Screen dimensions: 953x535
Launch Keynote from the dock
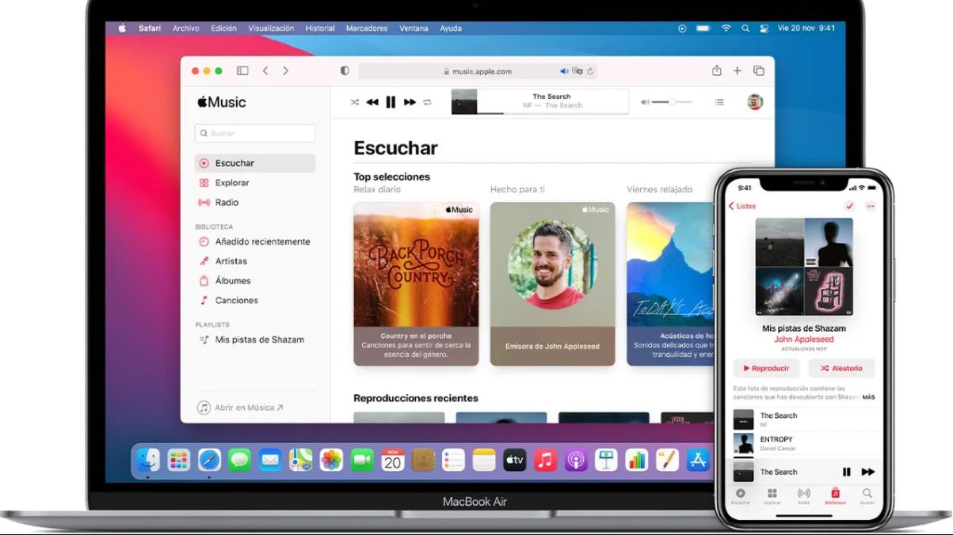pyautogui.click(x=607, y=460)
